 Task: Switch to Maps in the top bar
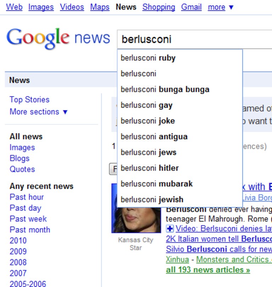click(x=100, y=7)
